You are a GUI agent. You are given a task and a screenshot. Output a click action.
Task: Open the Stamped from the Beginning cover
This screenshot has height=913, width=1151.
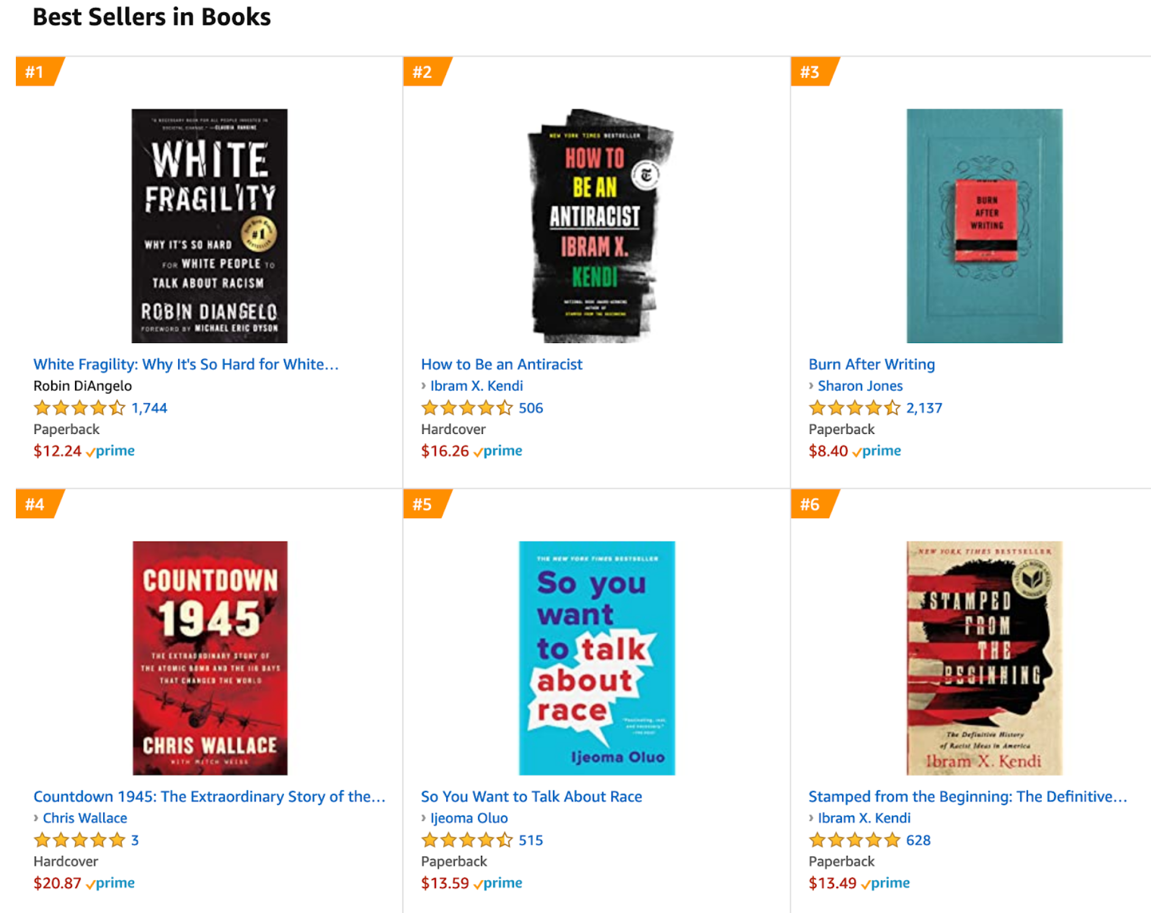[984, 658]
